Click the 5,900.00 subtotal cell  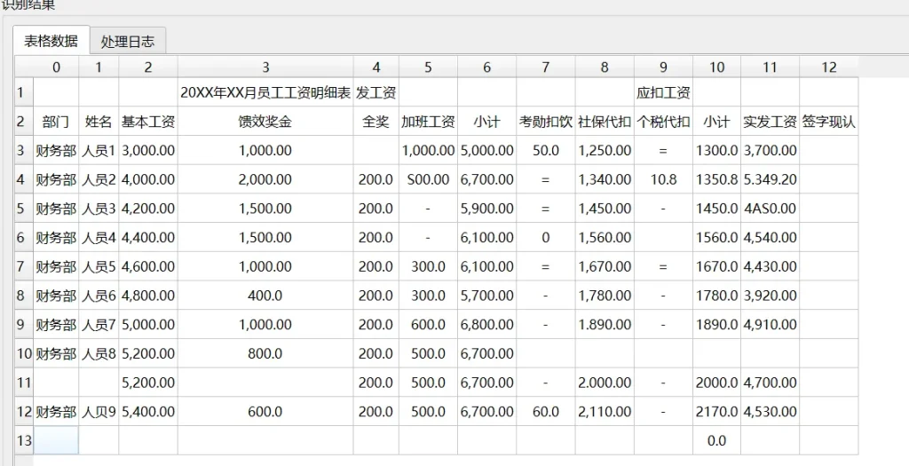point(487,209)
